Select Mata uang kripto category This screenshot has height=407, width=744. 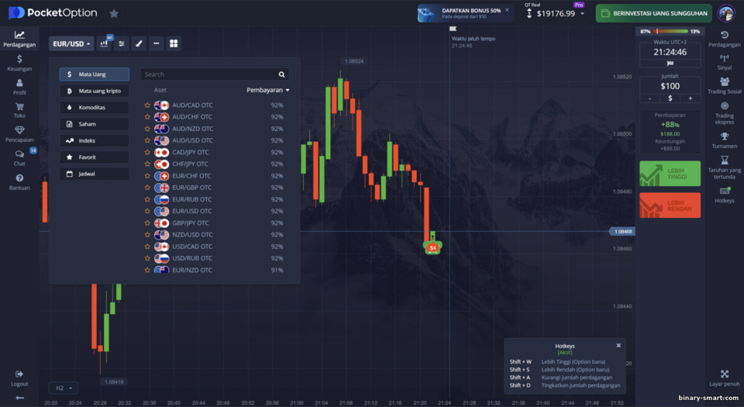(x=94, y=91)
